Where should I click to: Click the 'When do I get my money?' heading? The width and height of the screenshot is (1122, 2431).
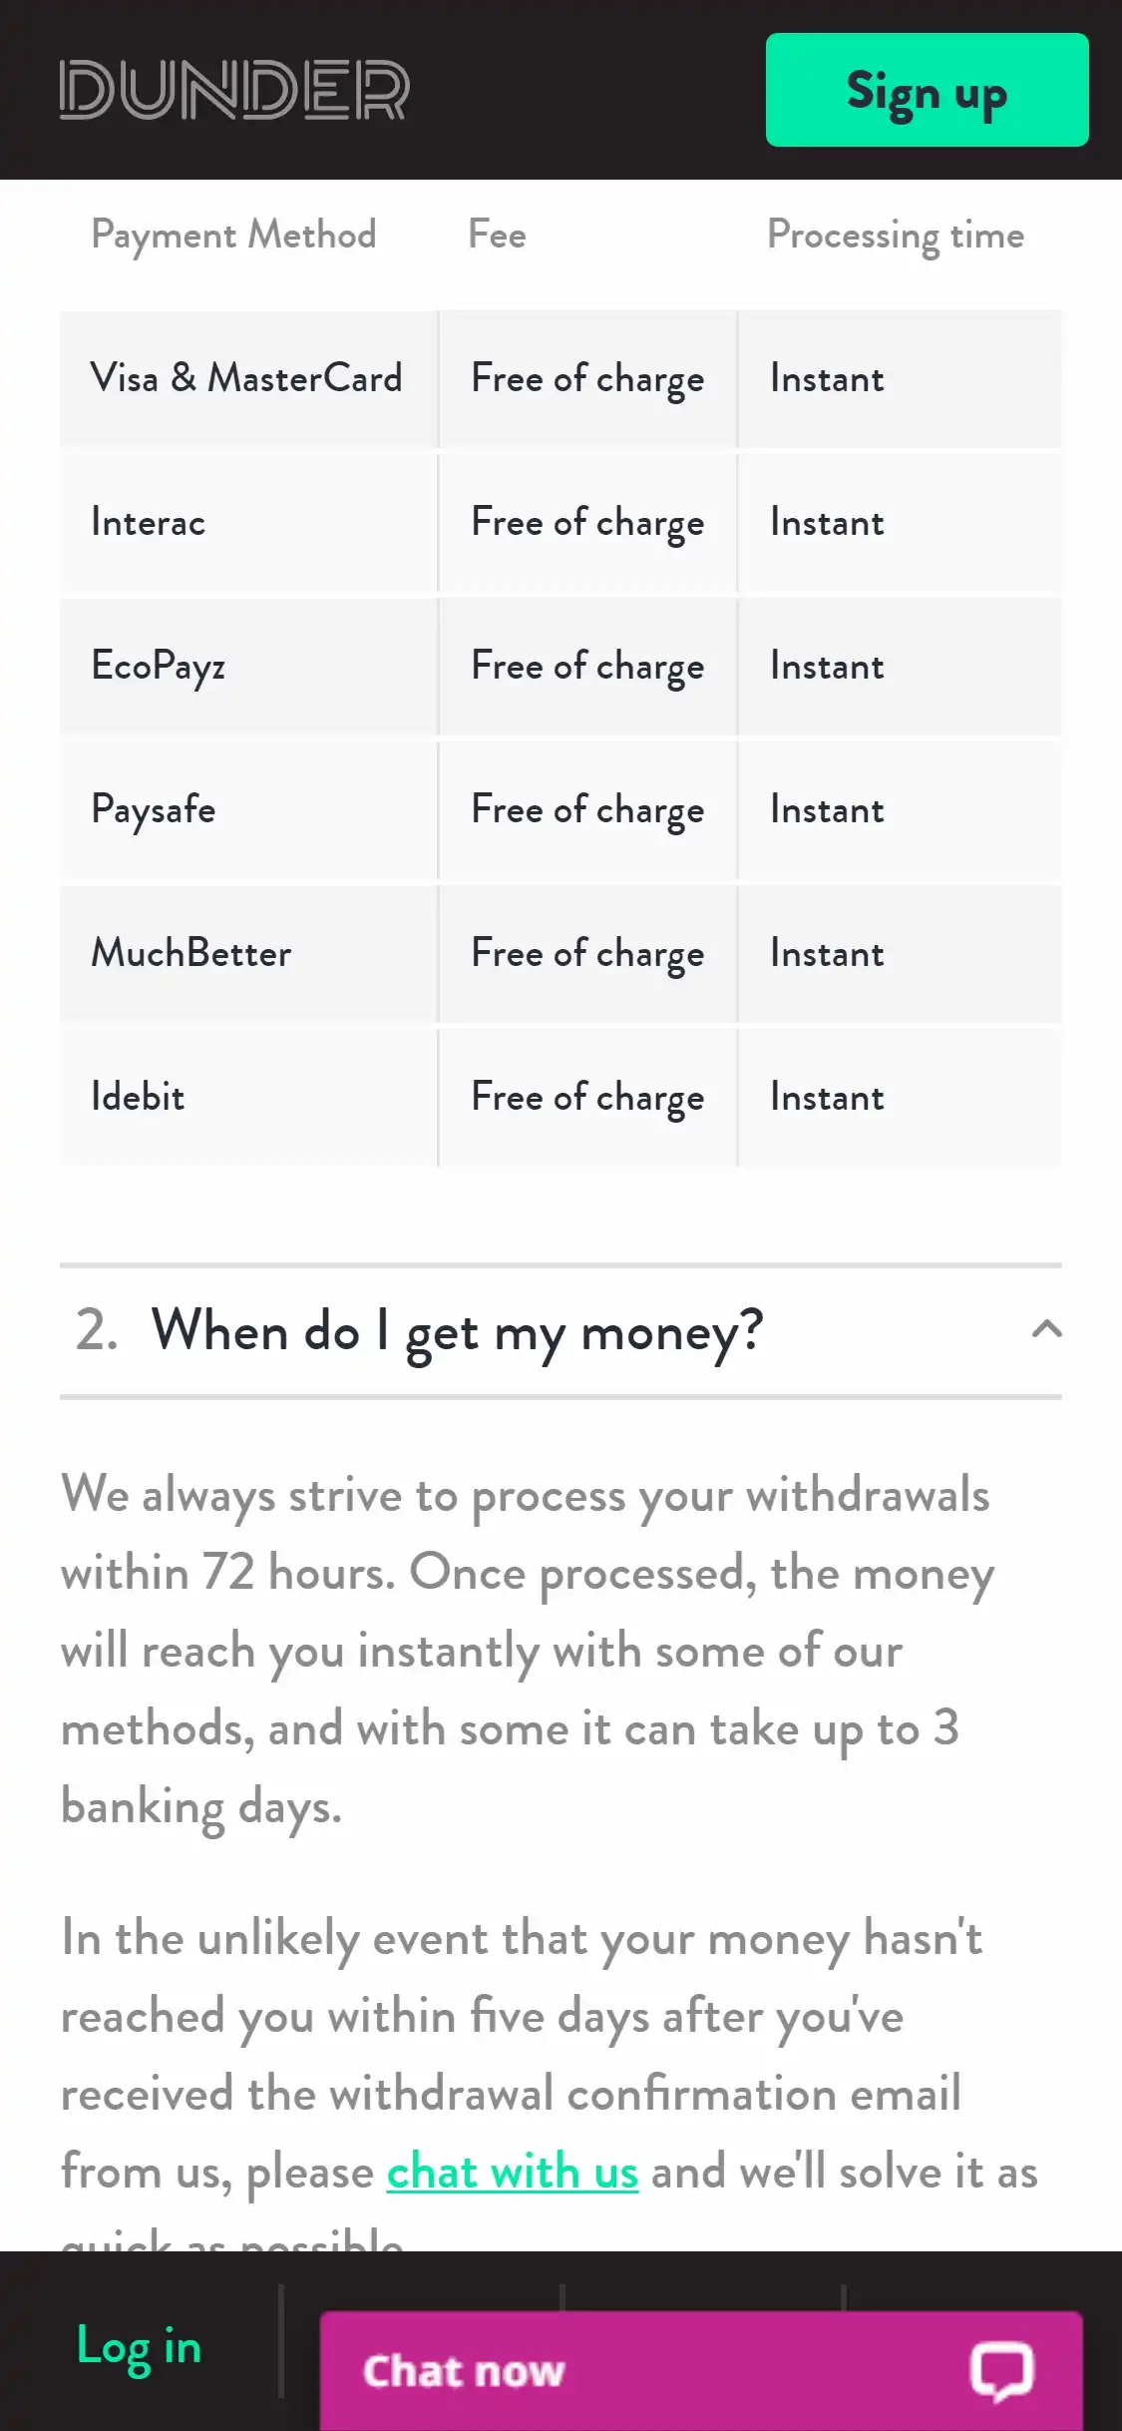click(457, 1331)
